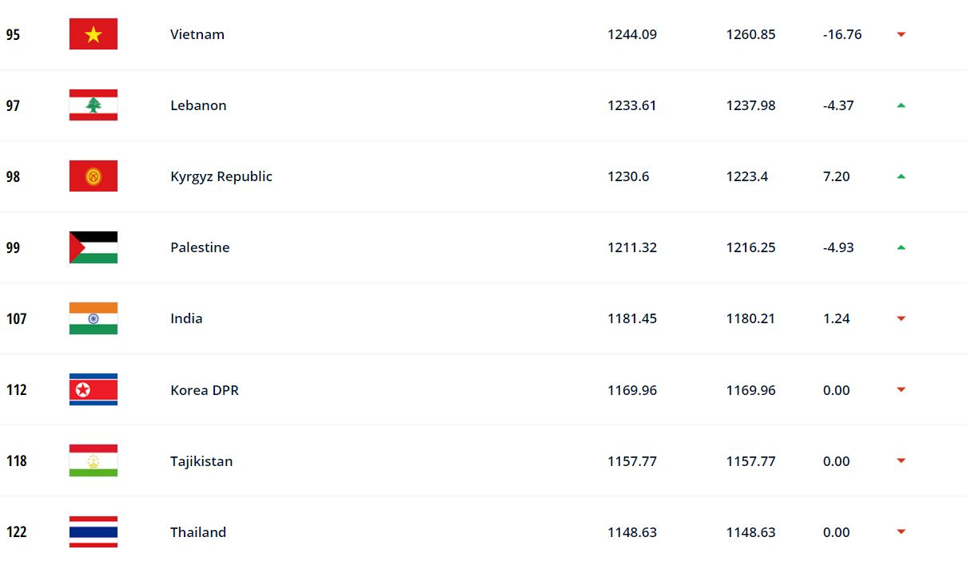Click the Tajikistan flag icon
967x561 pixels.
coord(94,460)
